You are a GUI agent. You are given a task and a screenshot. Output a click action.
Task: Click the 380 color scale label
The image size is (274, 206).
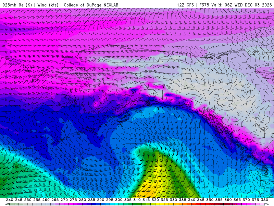click(264, 200)
